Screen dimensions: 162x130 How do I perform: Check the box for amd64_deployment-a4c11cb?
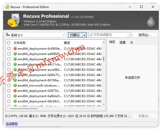[x=9, y=64]
